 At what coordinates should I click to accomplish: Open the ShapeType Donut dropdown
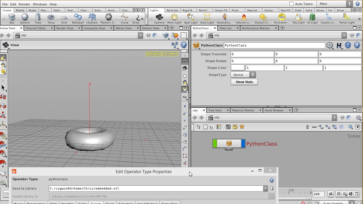point(243,75)
